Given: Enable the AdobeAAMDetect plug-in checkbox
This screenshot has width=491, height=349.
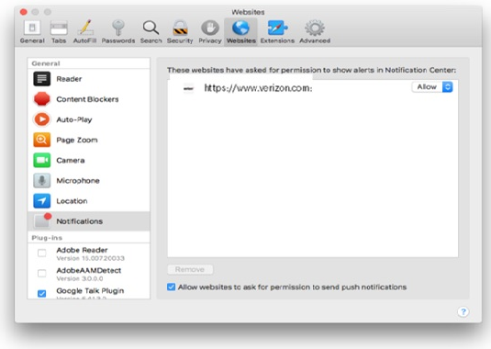Looking at the screenshot, I should (x=41, y=273).
